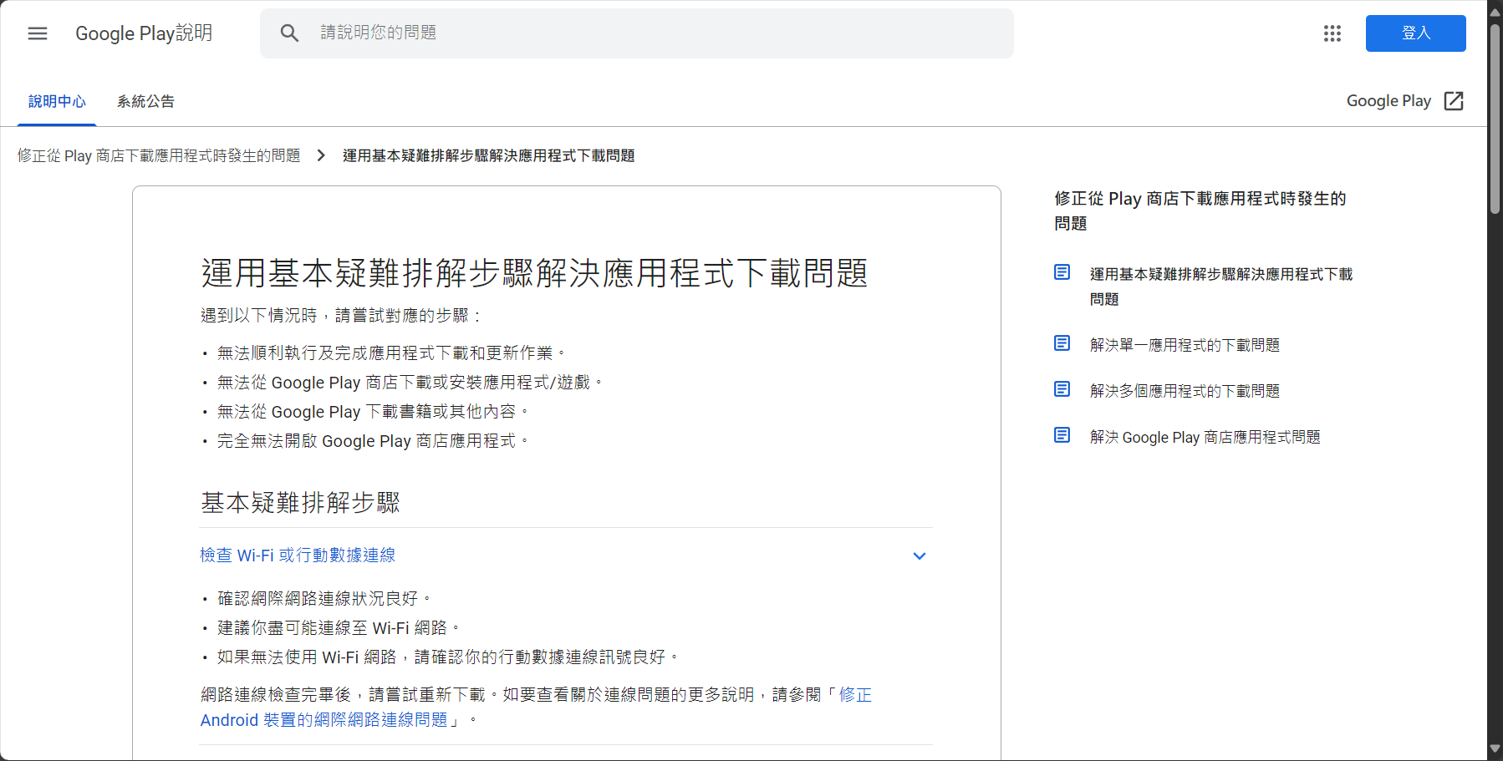This screenshot has height=761, width=1503.
Task: Click the breadcrumb chevron separator arrow
Action: coord(321,155)
